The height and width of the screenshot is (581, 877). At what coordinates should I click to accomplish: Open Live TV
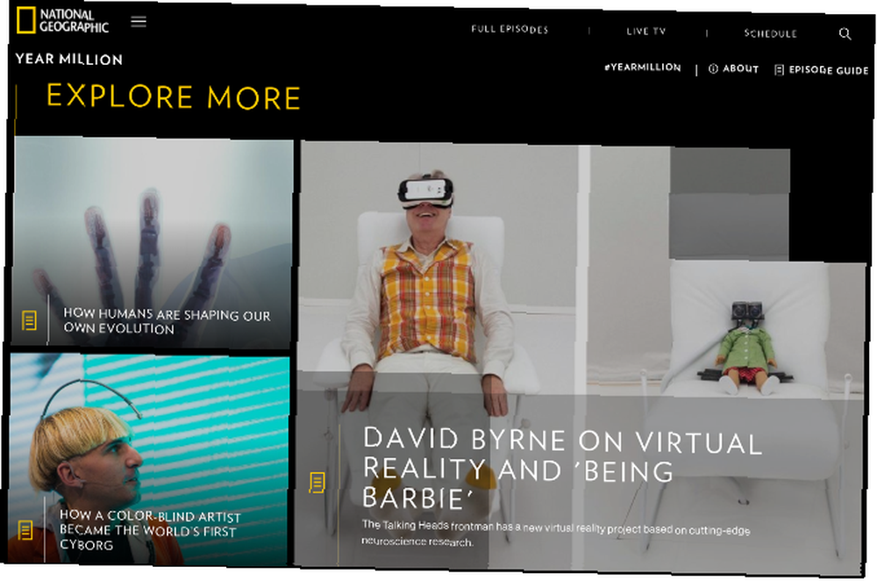point(646,32)
